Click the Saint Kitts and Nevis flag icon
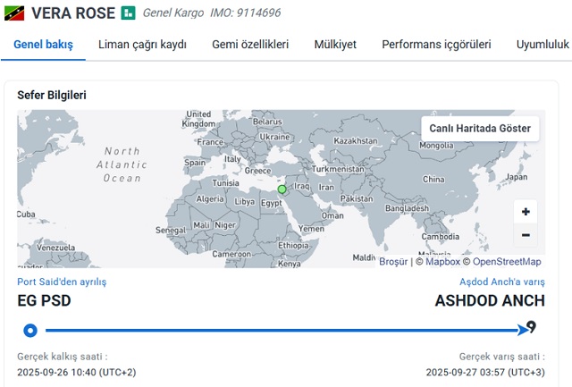This screenshot has width=572, height=387. click(x=15, y=13)
